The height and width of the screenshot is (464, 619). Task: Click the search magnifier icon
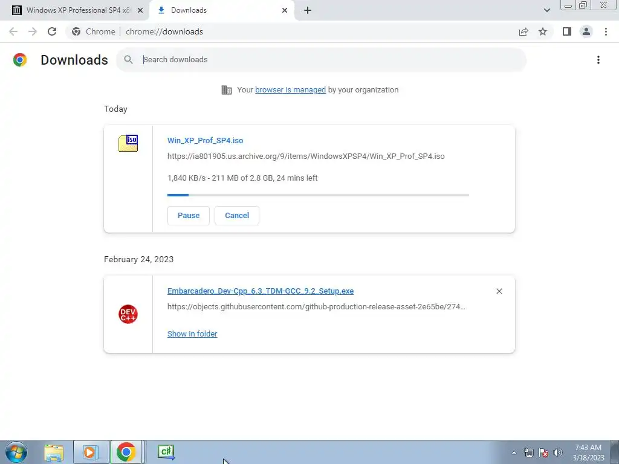click(128, 60)
